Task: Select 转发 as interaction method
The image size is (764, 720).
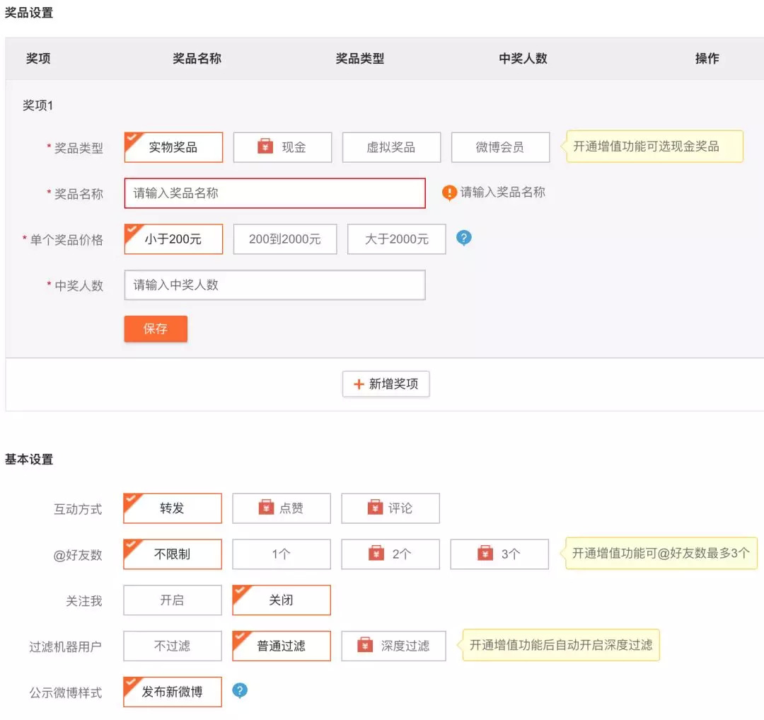Action: [173, 508]
